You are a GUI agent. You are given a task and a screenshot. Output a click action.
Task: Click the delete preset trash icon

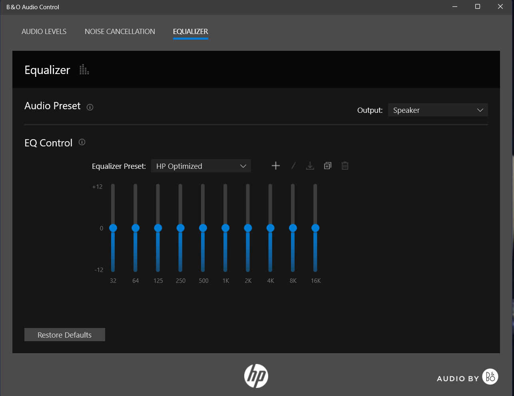[x=345, y=166]
